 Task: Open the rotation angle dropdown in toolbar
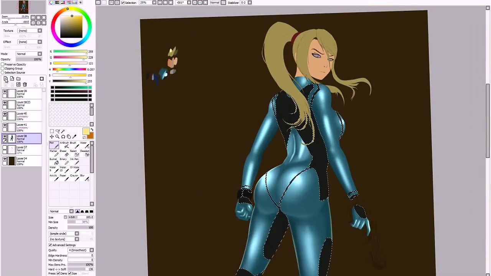click(183, 3)
